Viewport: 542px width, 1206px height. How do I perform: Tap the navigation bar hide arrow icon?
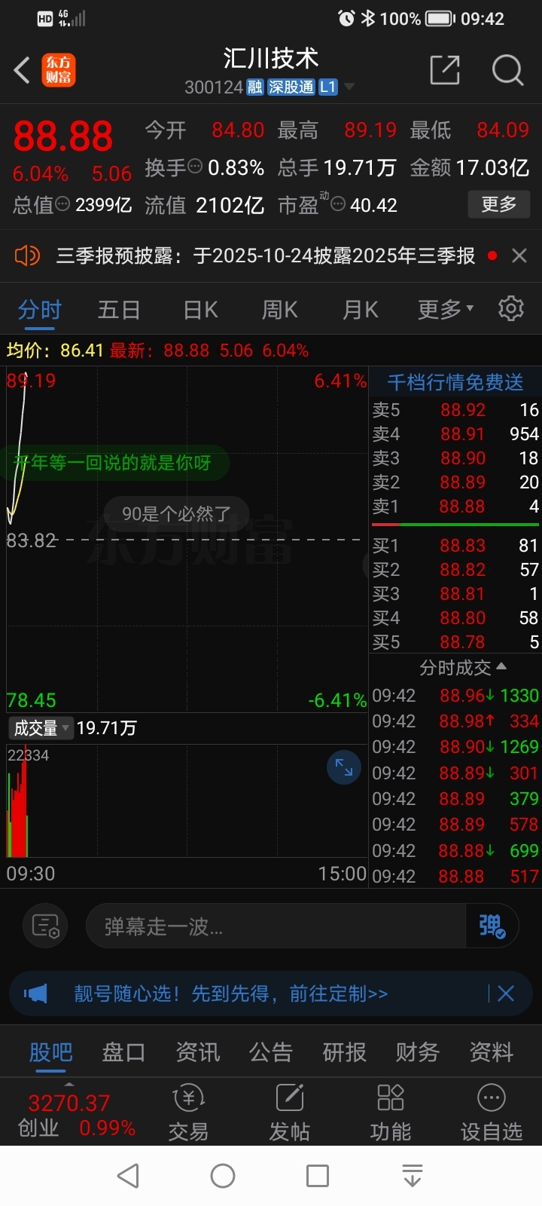413,1176
